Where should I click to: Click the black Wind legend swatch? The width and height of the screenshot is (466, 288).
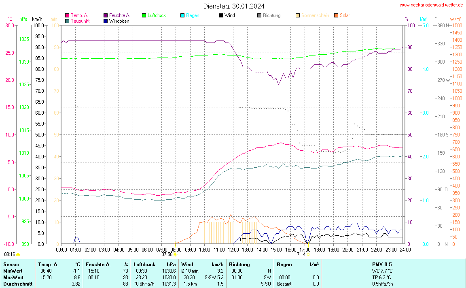coord(221,15)
